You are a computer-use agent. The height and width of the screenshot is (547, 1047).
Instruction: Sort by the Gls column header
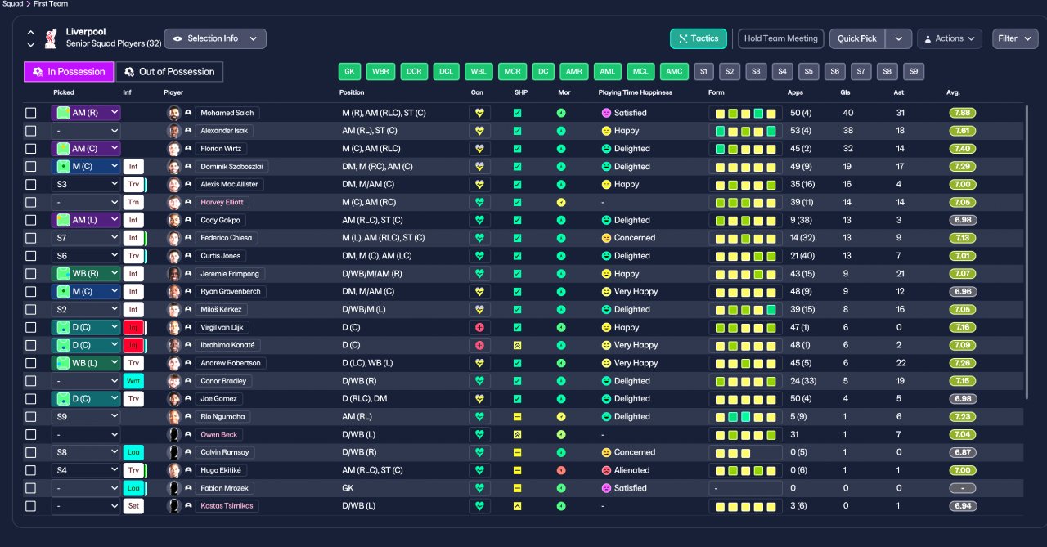[847, 92]
